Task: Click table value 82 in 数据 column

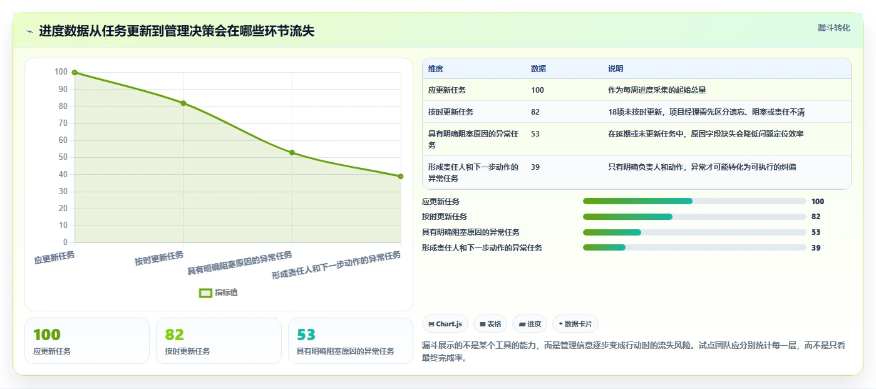Action: (x=535, y=112)
